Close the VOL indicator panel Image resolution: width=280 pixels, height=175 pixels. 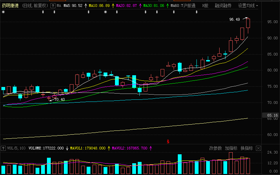pos(258,148)
